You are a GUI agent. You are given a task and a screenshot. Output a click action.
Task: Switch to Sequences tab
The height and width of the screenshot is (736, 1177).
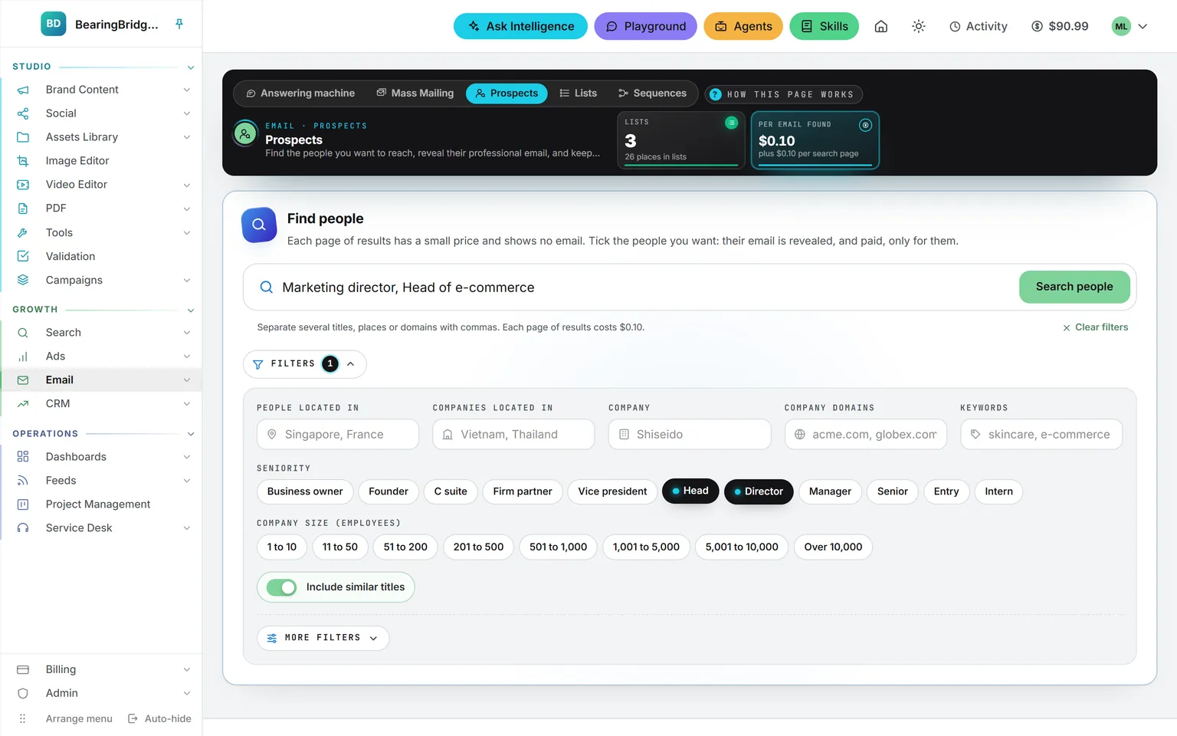pos(652,94)
